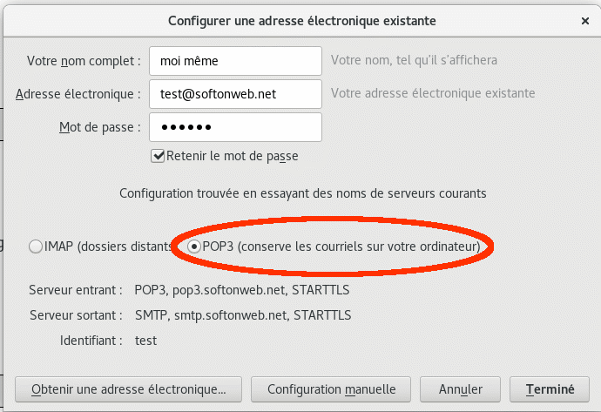Image resolution: width=601 pixels, height=412 pixels.
Task: Cancel with the Annuler button
Action: 459,389
